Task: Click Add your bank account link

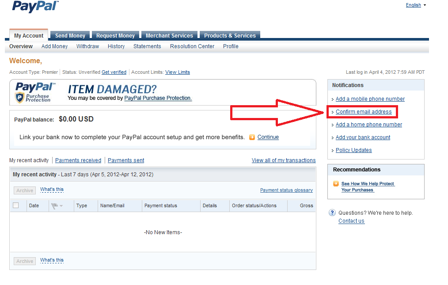Action: coord(363,137)
